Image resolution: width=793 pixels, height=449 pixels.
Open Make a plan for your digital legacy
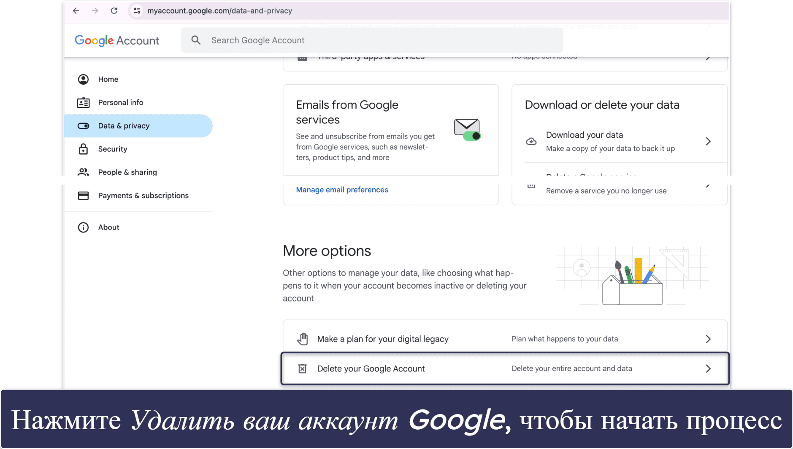[505, 339]
